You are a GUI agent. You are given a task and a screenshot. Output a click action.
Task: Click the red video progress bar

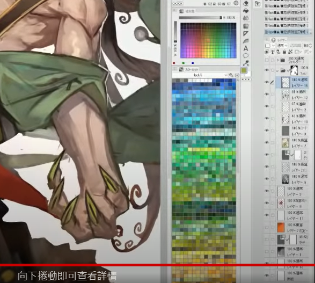[x=158, y=265]
